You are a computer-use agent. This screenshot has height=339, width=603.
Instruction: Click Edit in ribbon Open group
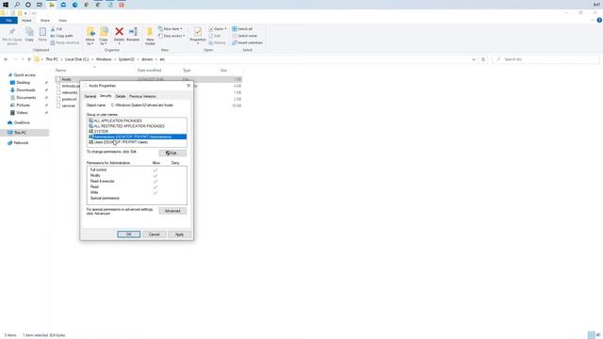point(215,36)
